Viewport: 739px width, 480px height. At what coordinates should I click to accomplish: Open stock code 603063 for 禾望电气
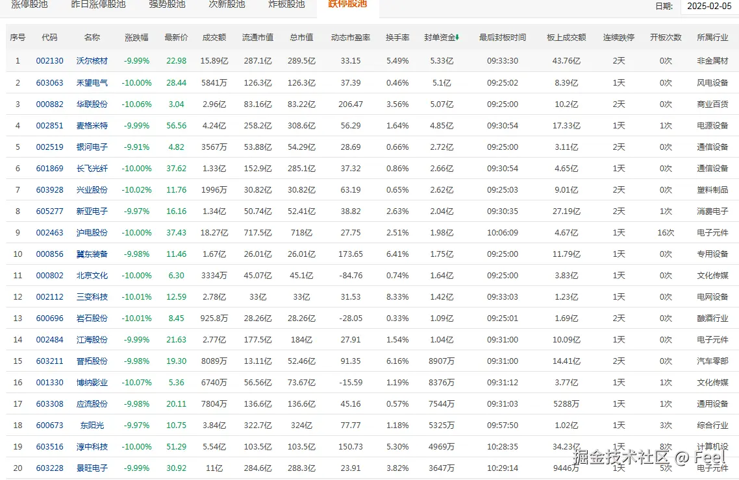[x=50, y=82]
